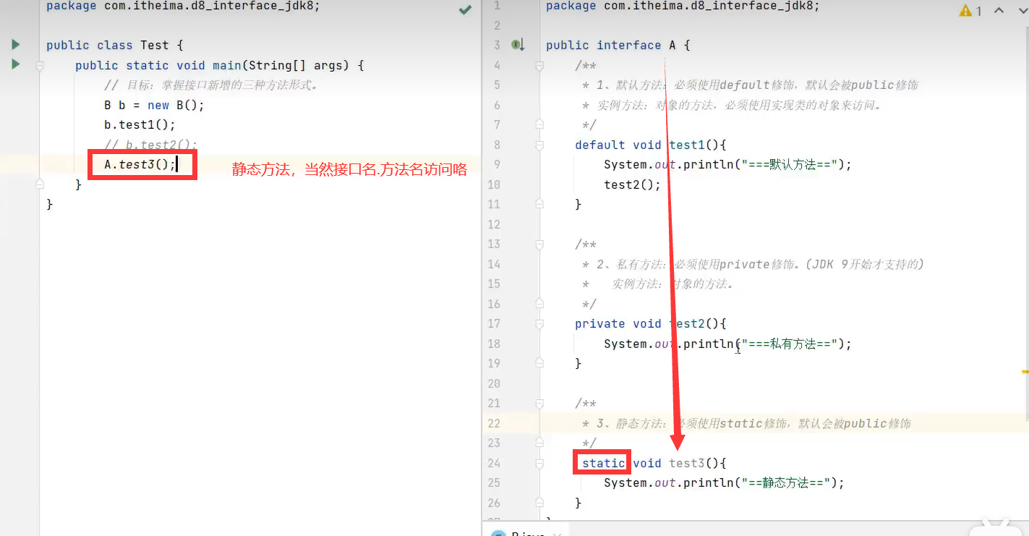The width and height of the screenshot is (1029, 536).
Task: Click the 'b.test1();' call
Action: [x=140, y=124]
